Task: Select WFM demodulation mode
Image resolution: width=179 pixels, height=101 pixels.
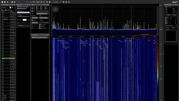Action: (32, 9)
